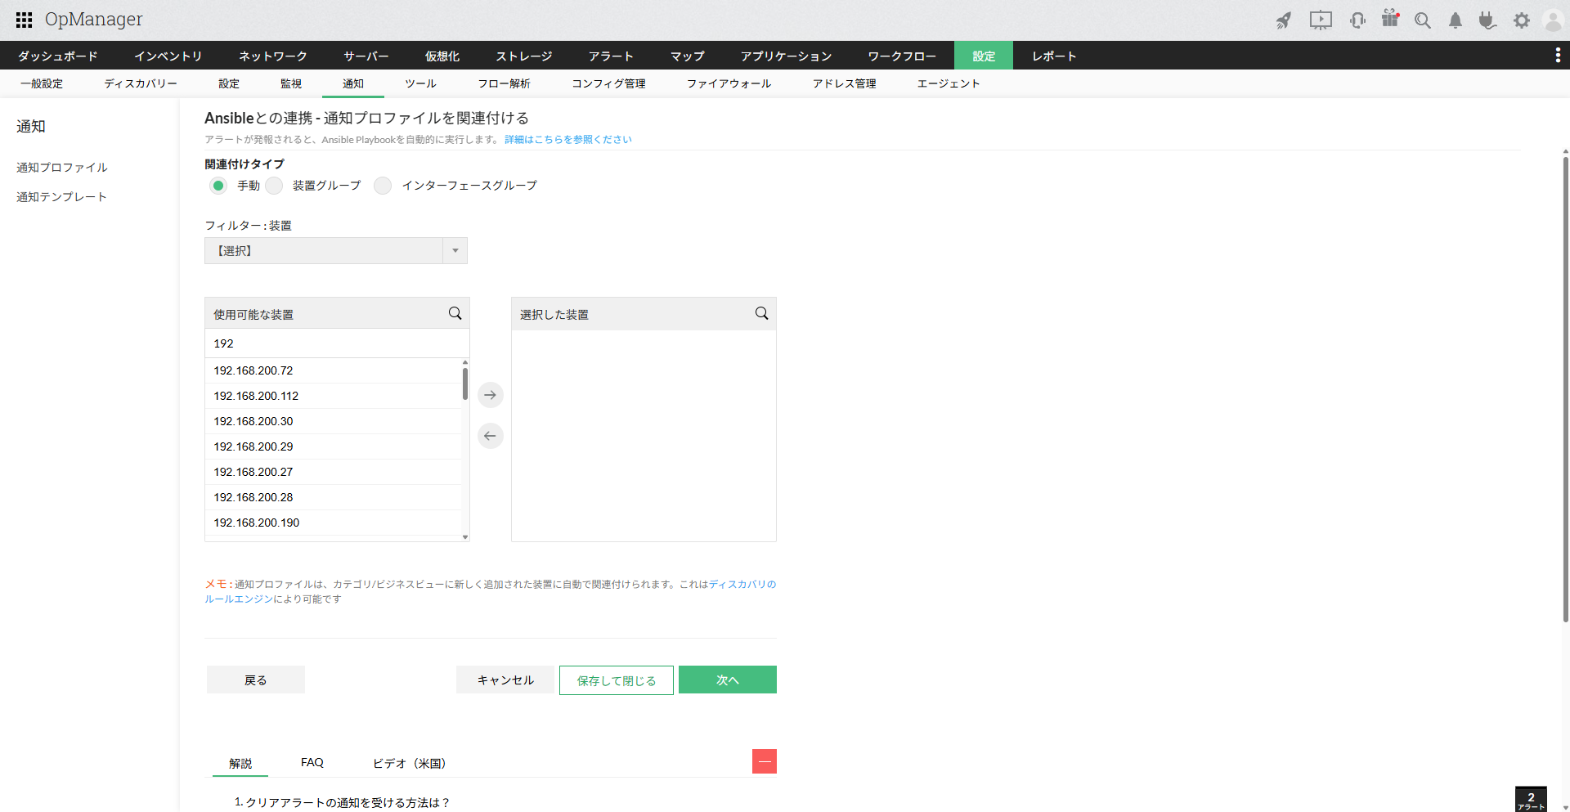Open the エージェント sub-tab
Image resolution: width=1570 pixels, height=812 pixels.
[949, 83]
